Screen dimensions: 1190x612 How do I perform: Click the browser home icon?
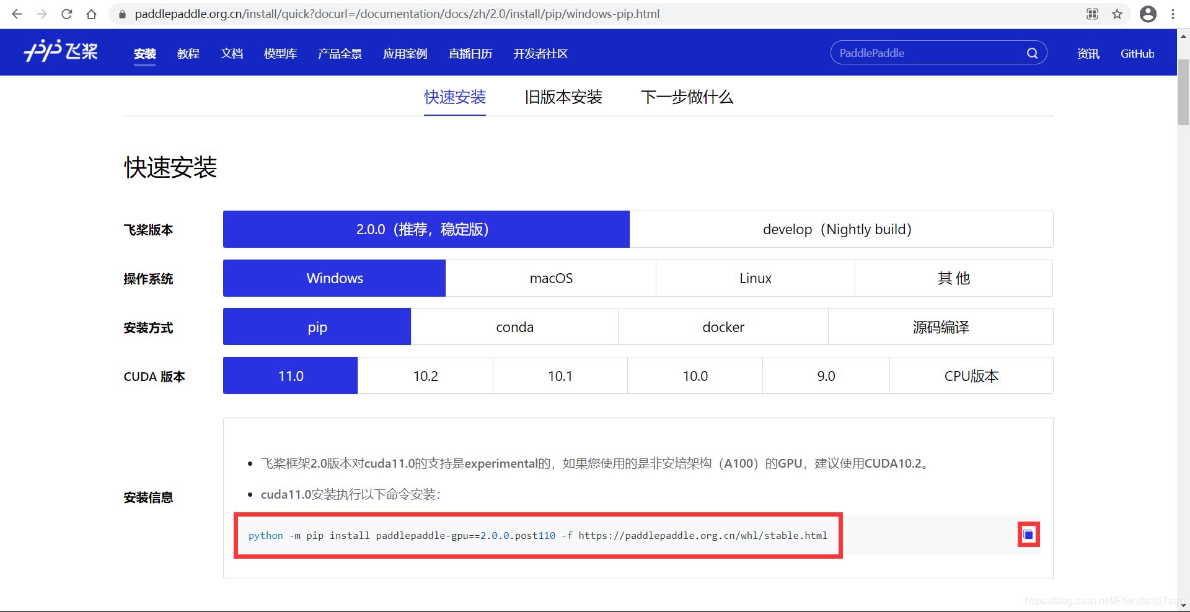tap(92, 14)
